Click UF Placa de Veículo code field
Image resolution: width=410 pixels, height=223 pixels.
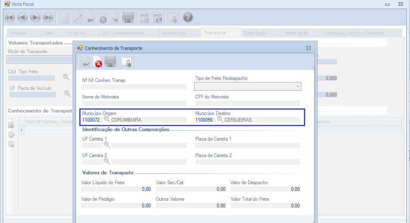(33, 94)
